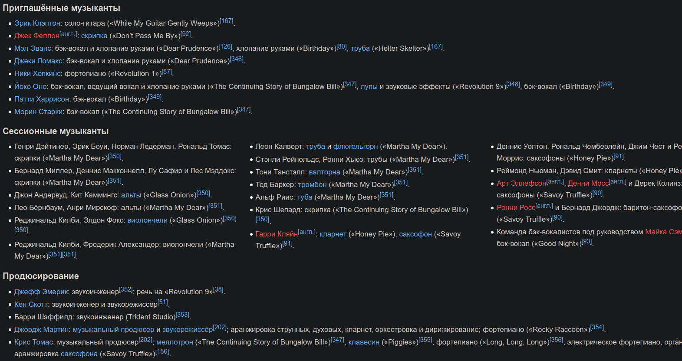This screenshot has height=361, width=682.
Task: Click the text Лео Бёрнбаум, Анри Мирскоф
Action: [x=65, y=207]
